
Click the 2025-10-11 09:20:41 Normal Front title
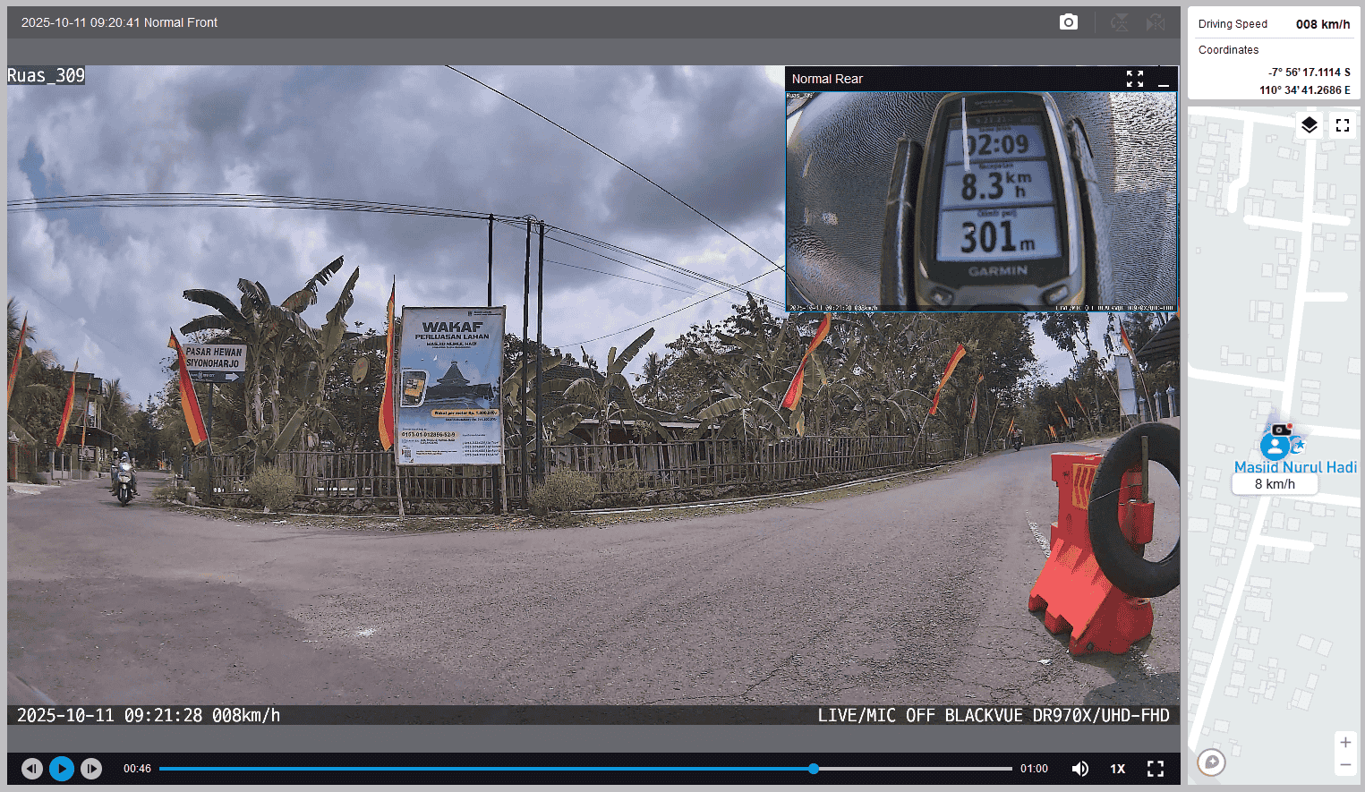[x=119, y=22]
